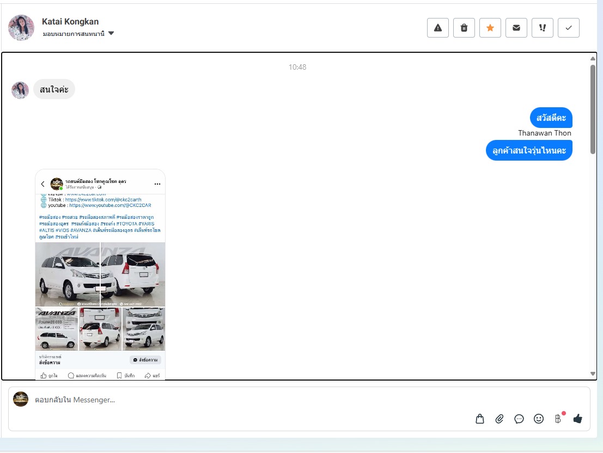Viewport: 603px width, 453px height.
Task: Send a thumbs-up like
Action: pos(577,419)
